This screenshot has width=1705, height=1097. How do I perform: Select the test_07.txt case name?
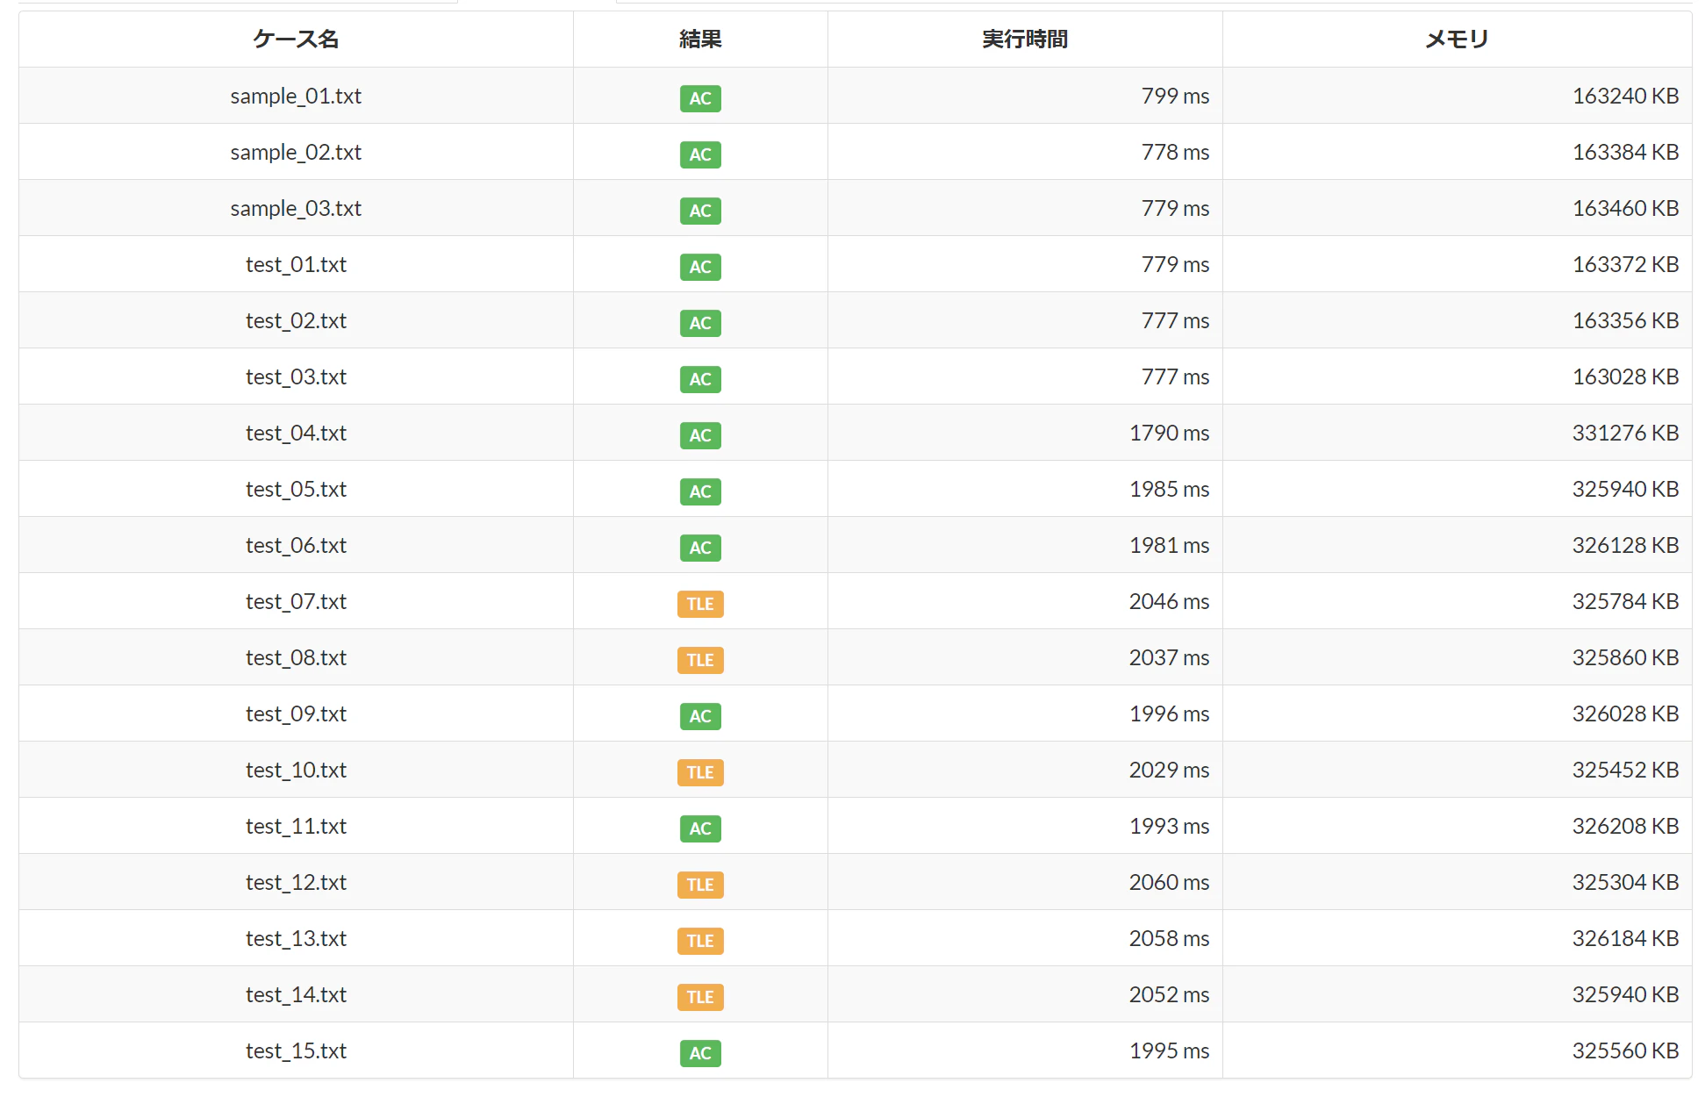296,602
